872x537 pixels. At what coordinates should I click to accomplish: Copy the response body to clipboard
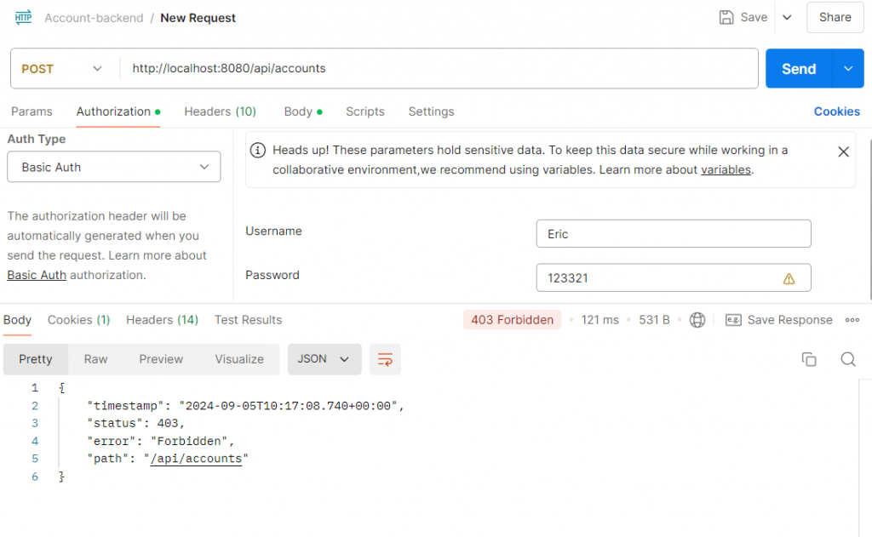809,359
